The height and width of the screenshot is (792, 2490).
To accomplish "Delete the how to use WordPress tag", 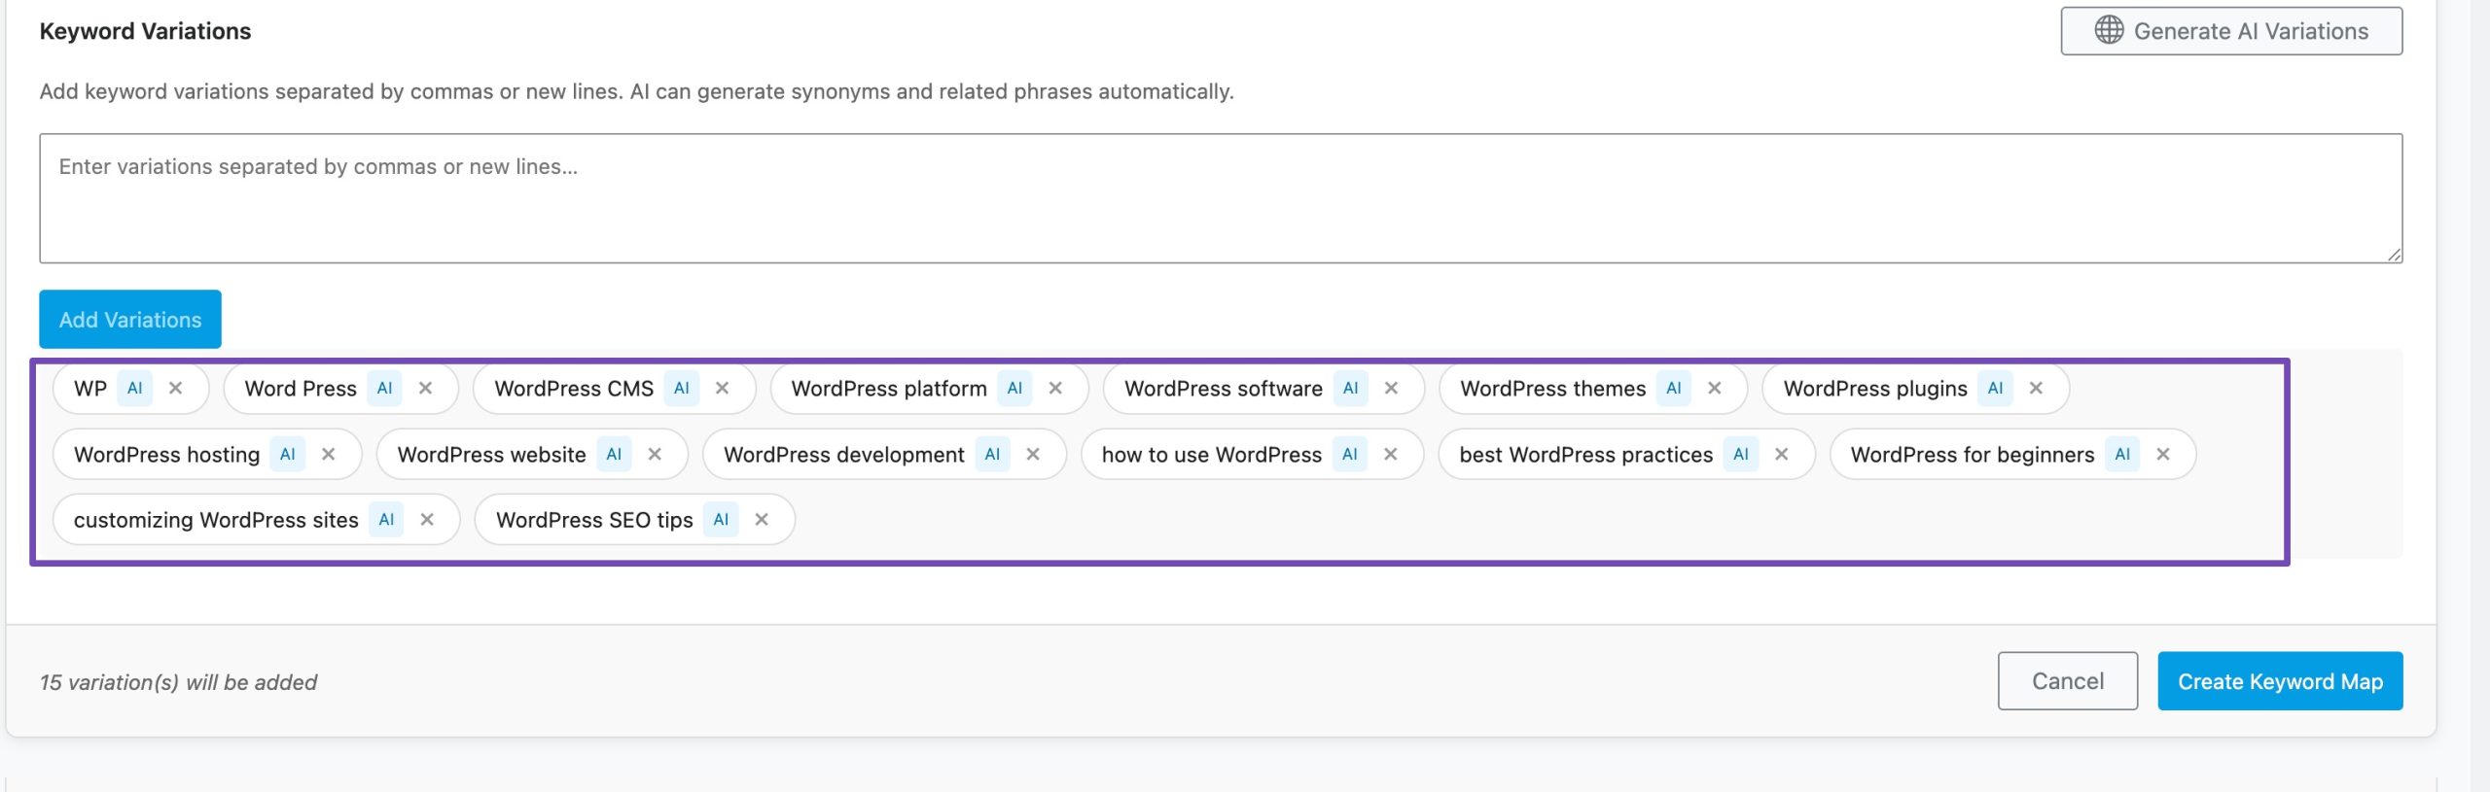I will click(1390, 454).
